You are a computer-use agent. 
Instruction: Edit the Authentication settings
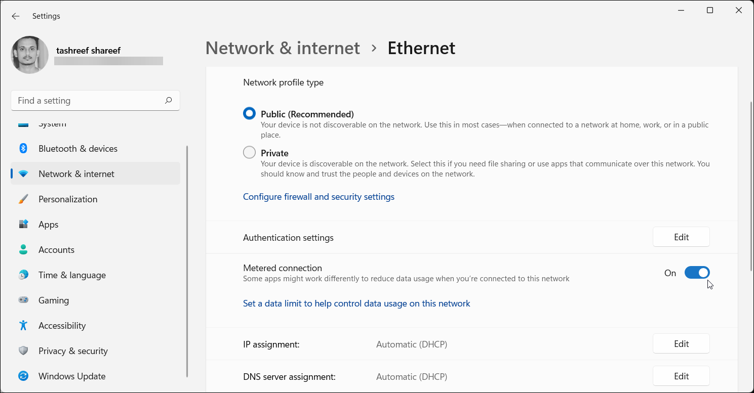point(681,237)
